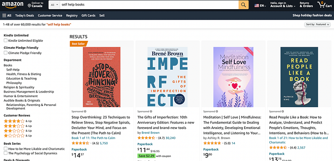This screenshot has height=161, width=334.
Task: Open the 2,567 reviews link
Action: click(x=301, y=148)
